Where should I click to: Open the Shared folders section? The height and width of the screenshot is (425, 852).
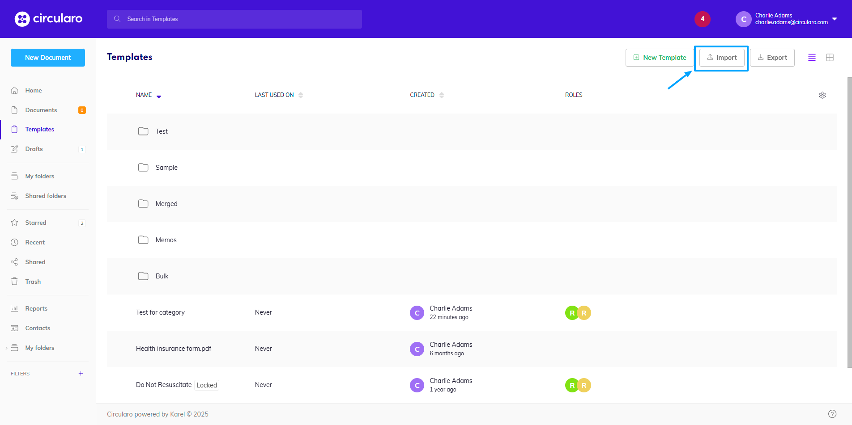(x=45, y=196)
